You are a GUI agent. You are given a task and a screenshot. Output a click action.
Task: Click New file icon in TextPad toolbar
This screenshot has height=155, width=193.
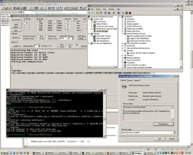(x=3, y=8)
